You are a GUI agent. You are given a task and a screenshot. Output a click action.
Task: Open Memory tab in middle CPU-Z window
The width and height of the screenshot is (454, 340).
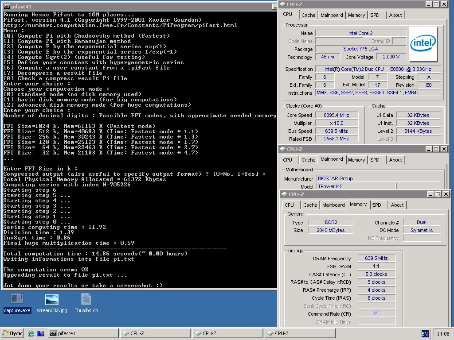(356, 160)
